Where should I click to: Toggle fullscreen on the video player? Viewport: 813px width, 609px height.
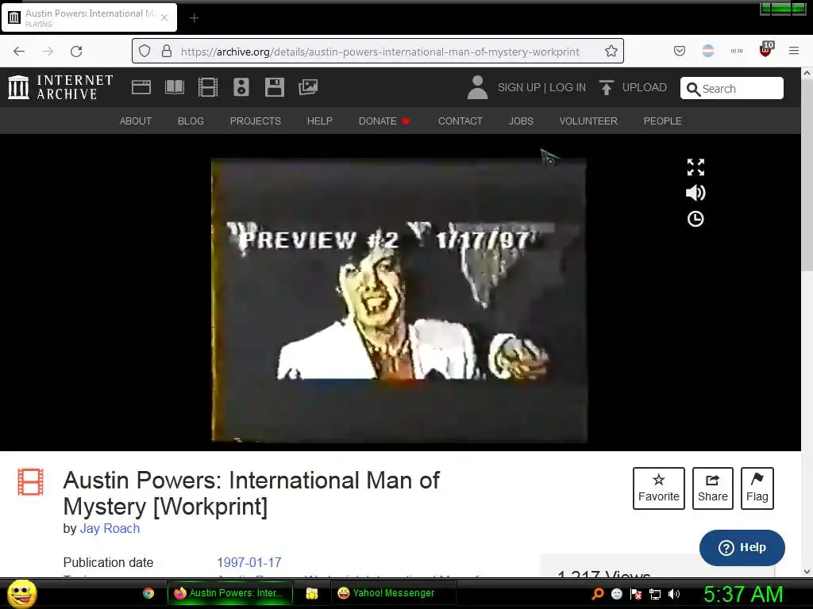click(x=695, y=167)
